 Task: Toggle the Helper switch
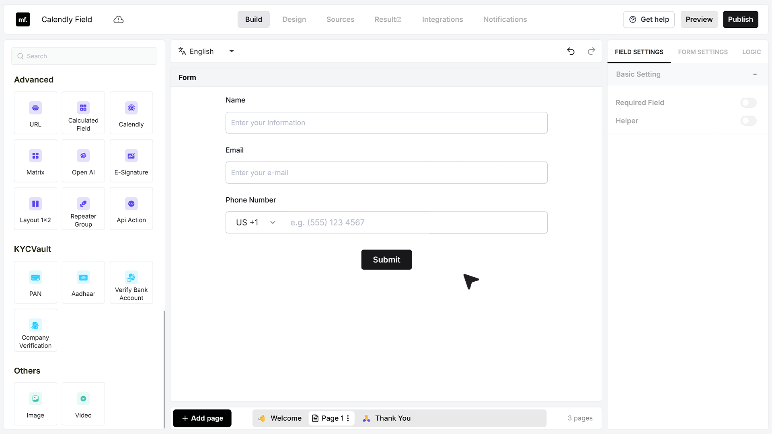click(748, 121)
